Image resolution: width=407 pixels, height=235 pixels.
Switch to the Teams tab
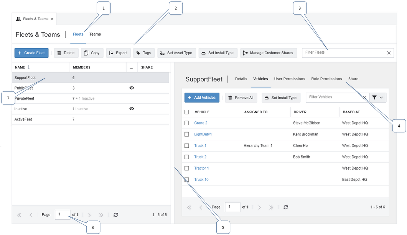(95, 34)
